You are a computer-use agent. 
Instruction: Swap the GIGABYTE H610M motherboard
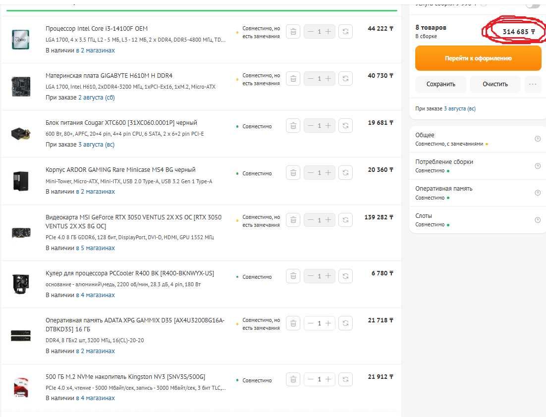(x=345, y=79)
